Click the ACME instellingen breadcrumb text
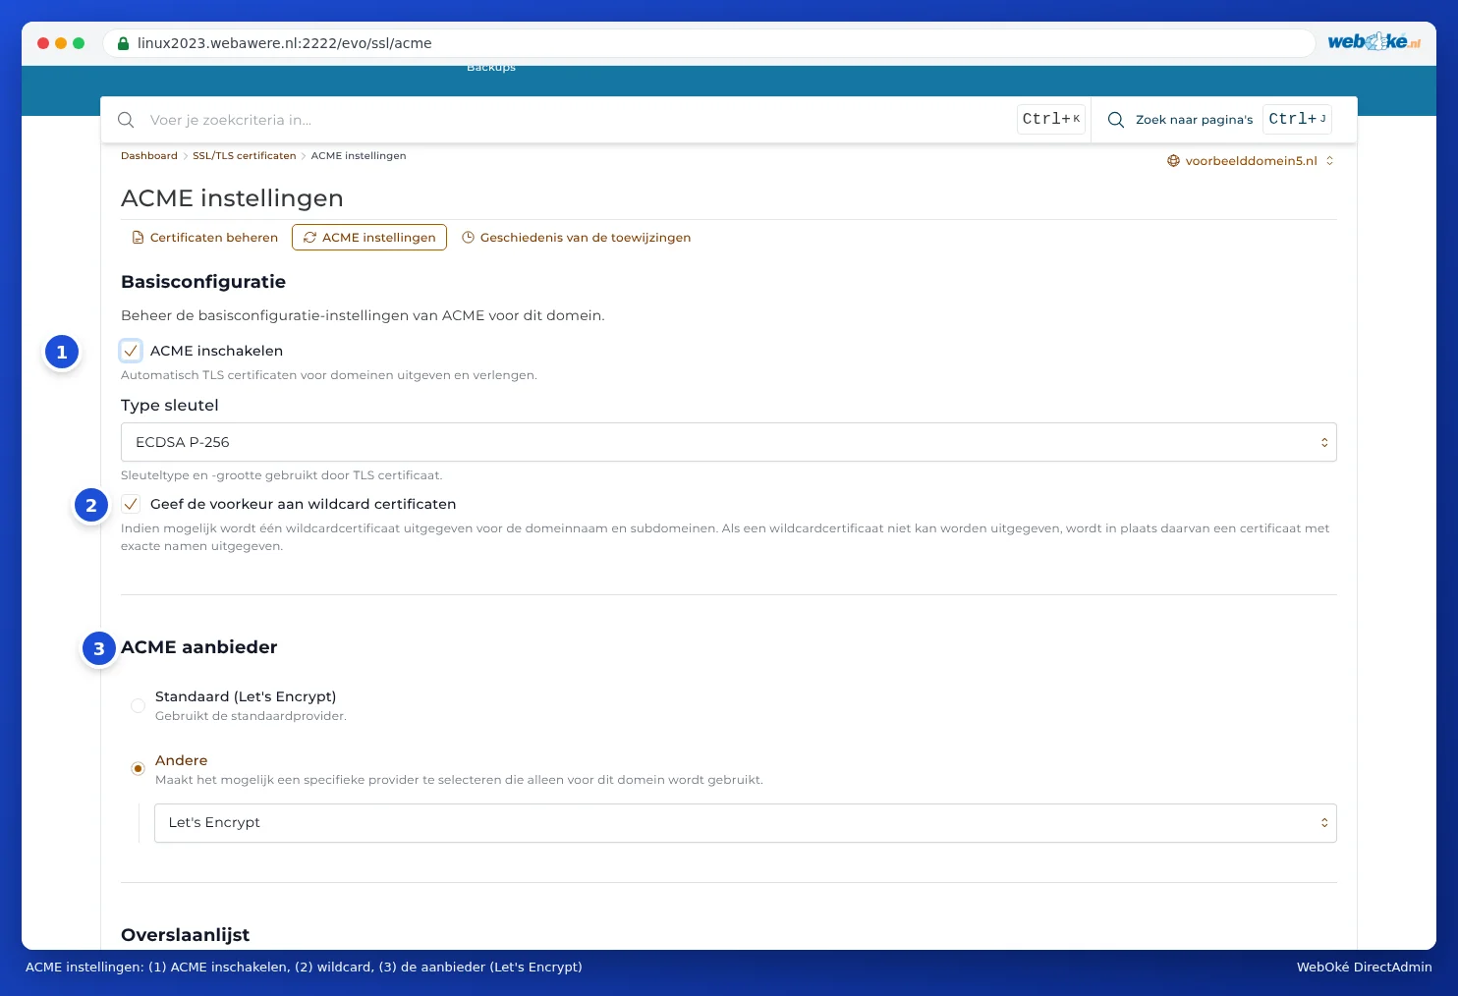Image resolution: width=1458 pixels, height=996 pixels. pyautogui.click(x=359, y=156)
